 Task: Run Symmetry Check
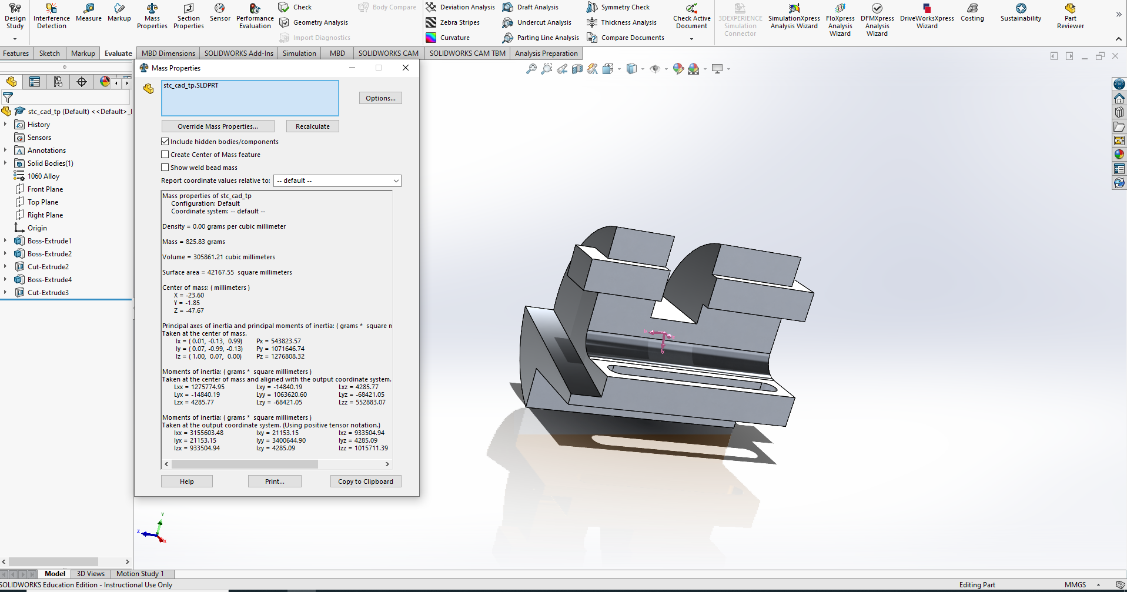[618, 7]
